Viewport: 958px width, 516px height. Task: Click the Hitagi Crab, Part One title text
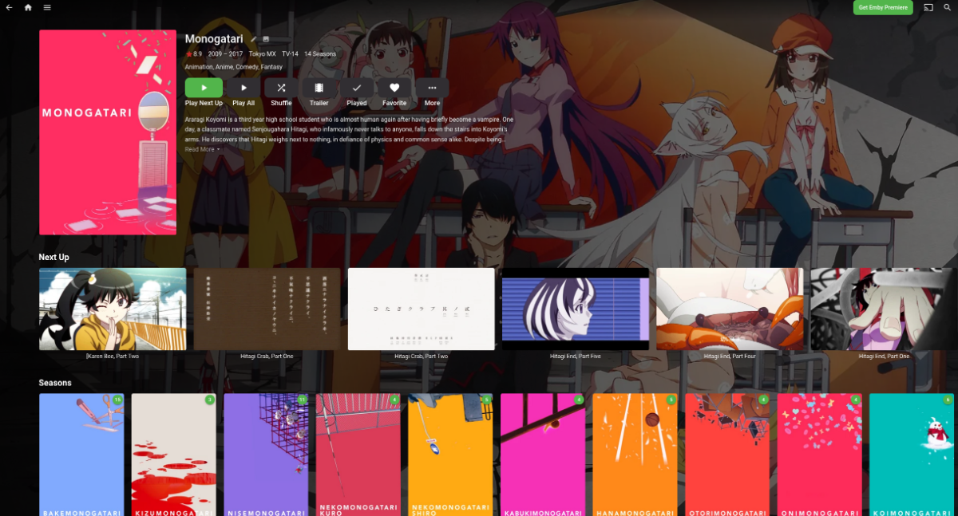pos(267,356)
